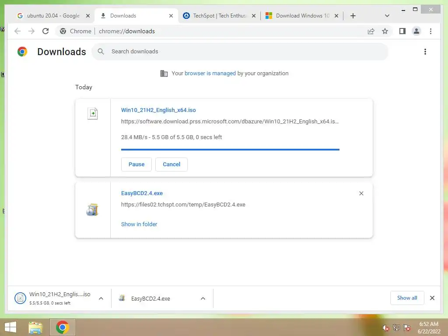
Task: Click the Microsoft ISO source URL text
Action: tap(230, 122)
